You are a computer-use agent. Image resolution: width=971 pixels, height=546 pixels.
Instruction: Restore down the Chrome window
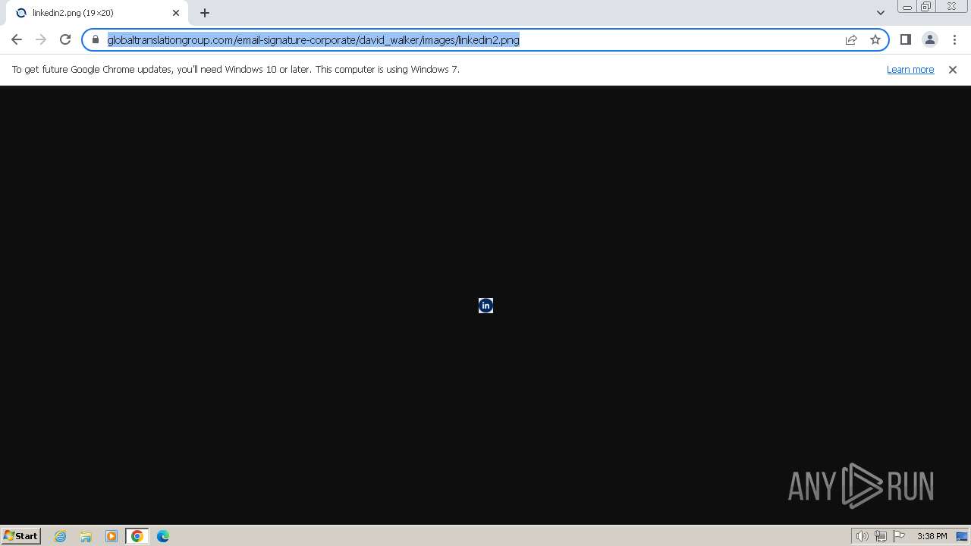pyautogui.click(x=926, y=7)
